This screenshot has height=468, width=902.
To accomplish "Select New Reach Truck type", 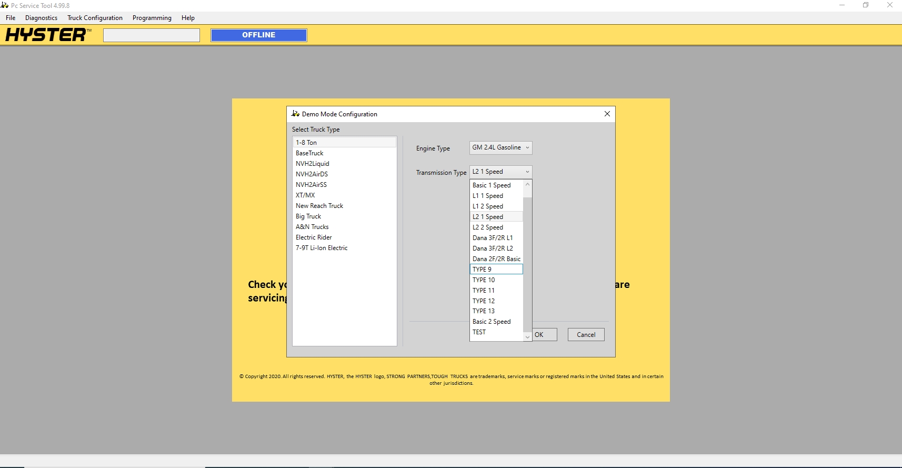I will click(344, 206).
